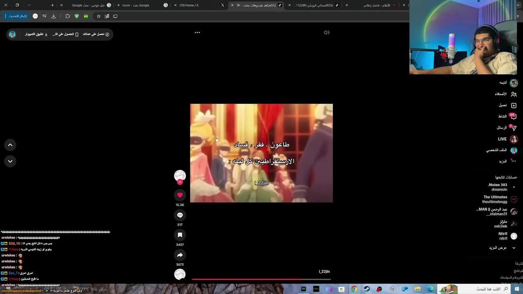
Task: Open the LIVE sidebar item
Action: (508, 139)
